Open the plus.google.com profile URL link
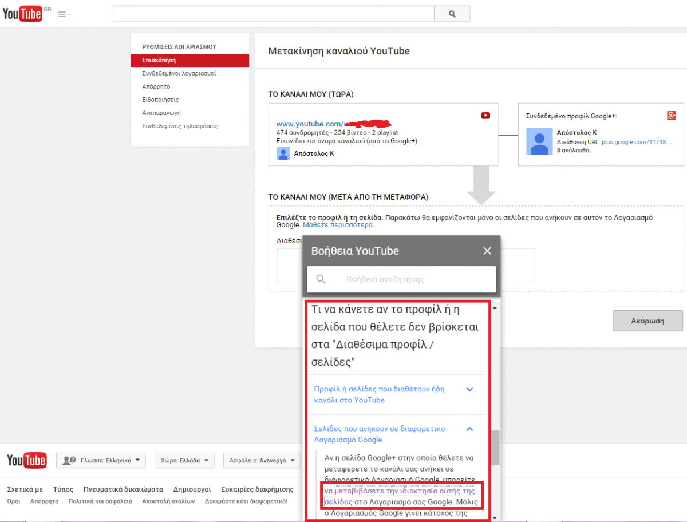Viewport: 687px width, 522px height. pos(637,141)
